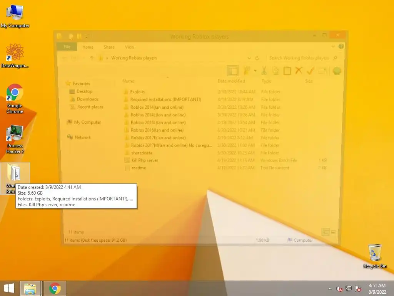Click the breadcrumb arrow before Working Roblox players
Screen dimensions: 394x296
(107, 58)
